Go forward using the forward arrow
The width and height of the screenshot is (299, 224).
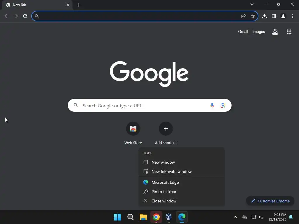tap(16, 16)
